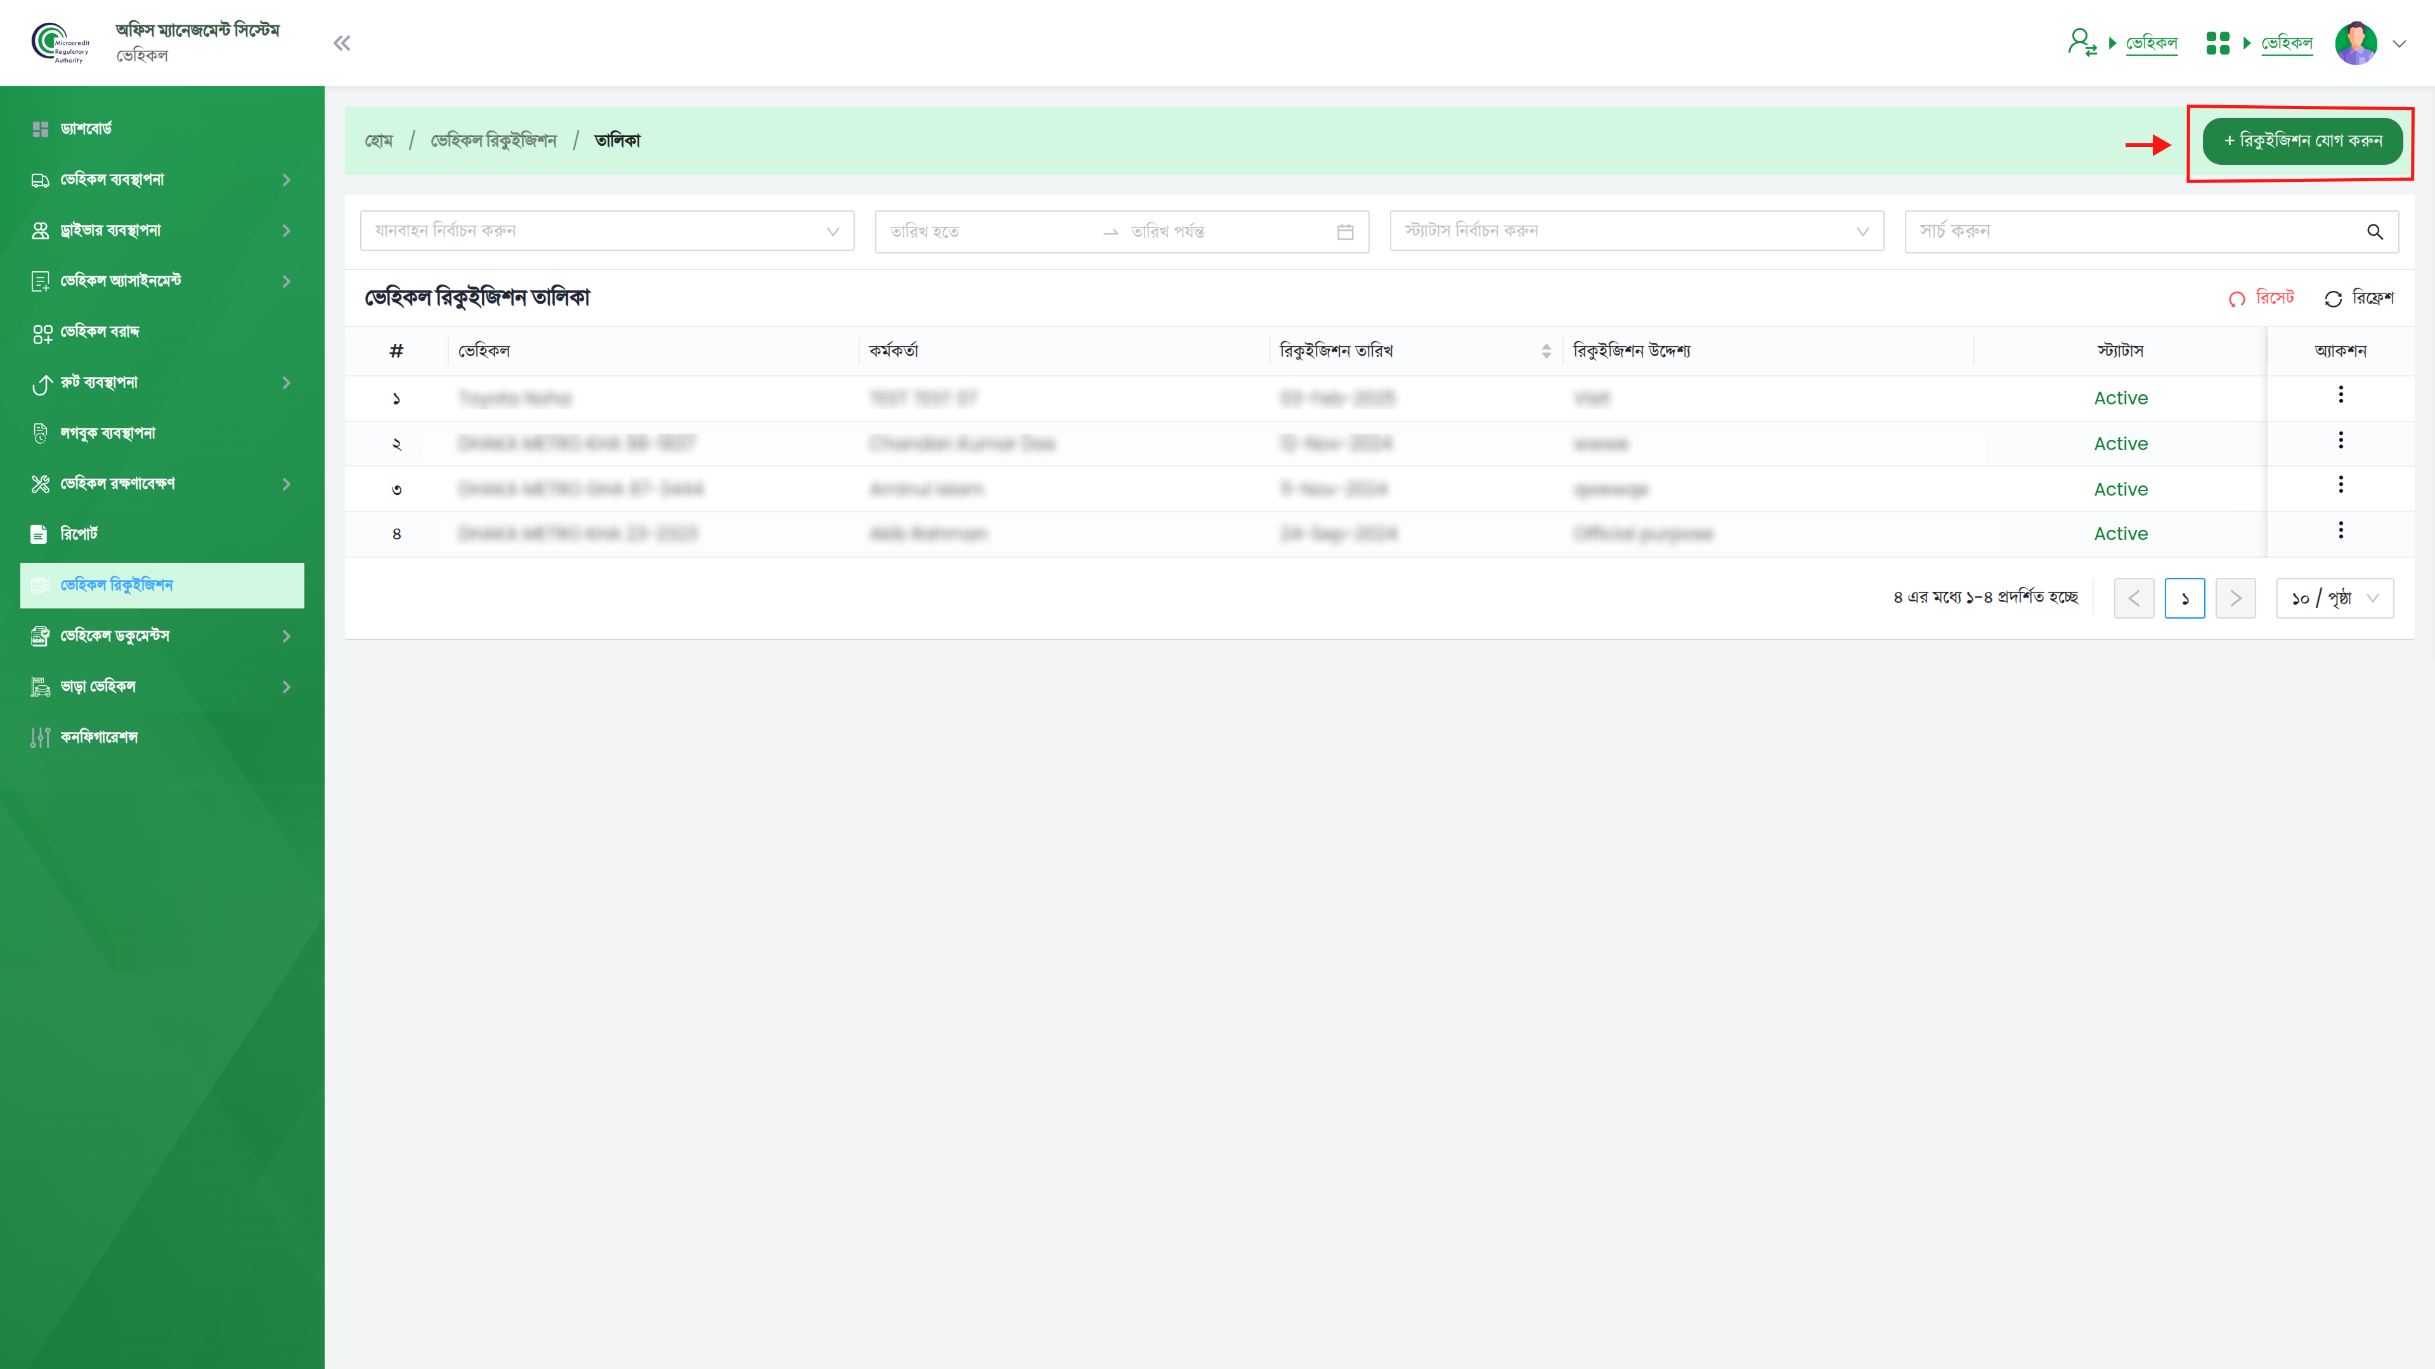This screenshot has width=2435, height=1369.
Task: Click the search magnifier icon
Action: click(2375, 231)
